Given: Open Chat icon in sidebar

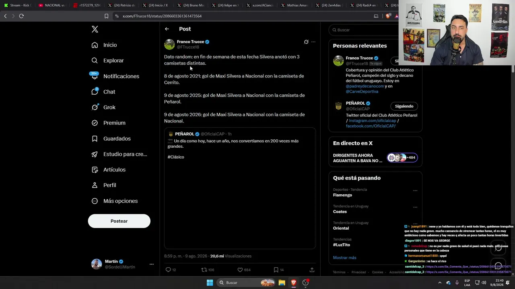Looking at the screenshot, I should 95,92.
